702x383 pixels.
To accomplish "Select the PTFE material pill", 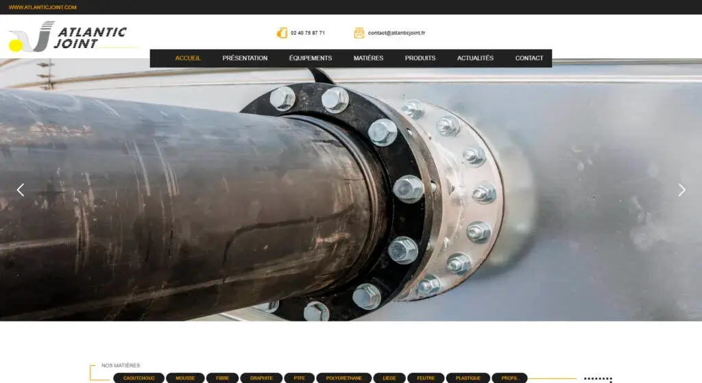I will [299, 378].
